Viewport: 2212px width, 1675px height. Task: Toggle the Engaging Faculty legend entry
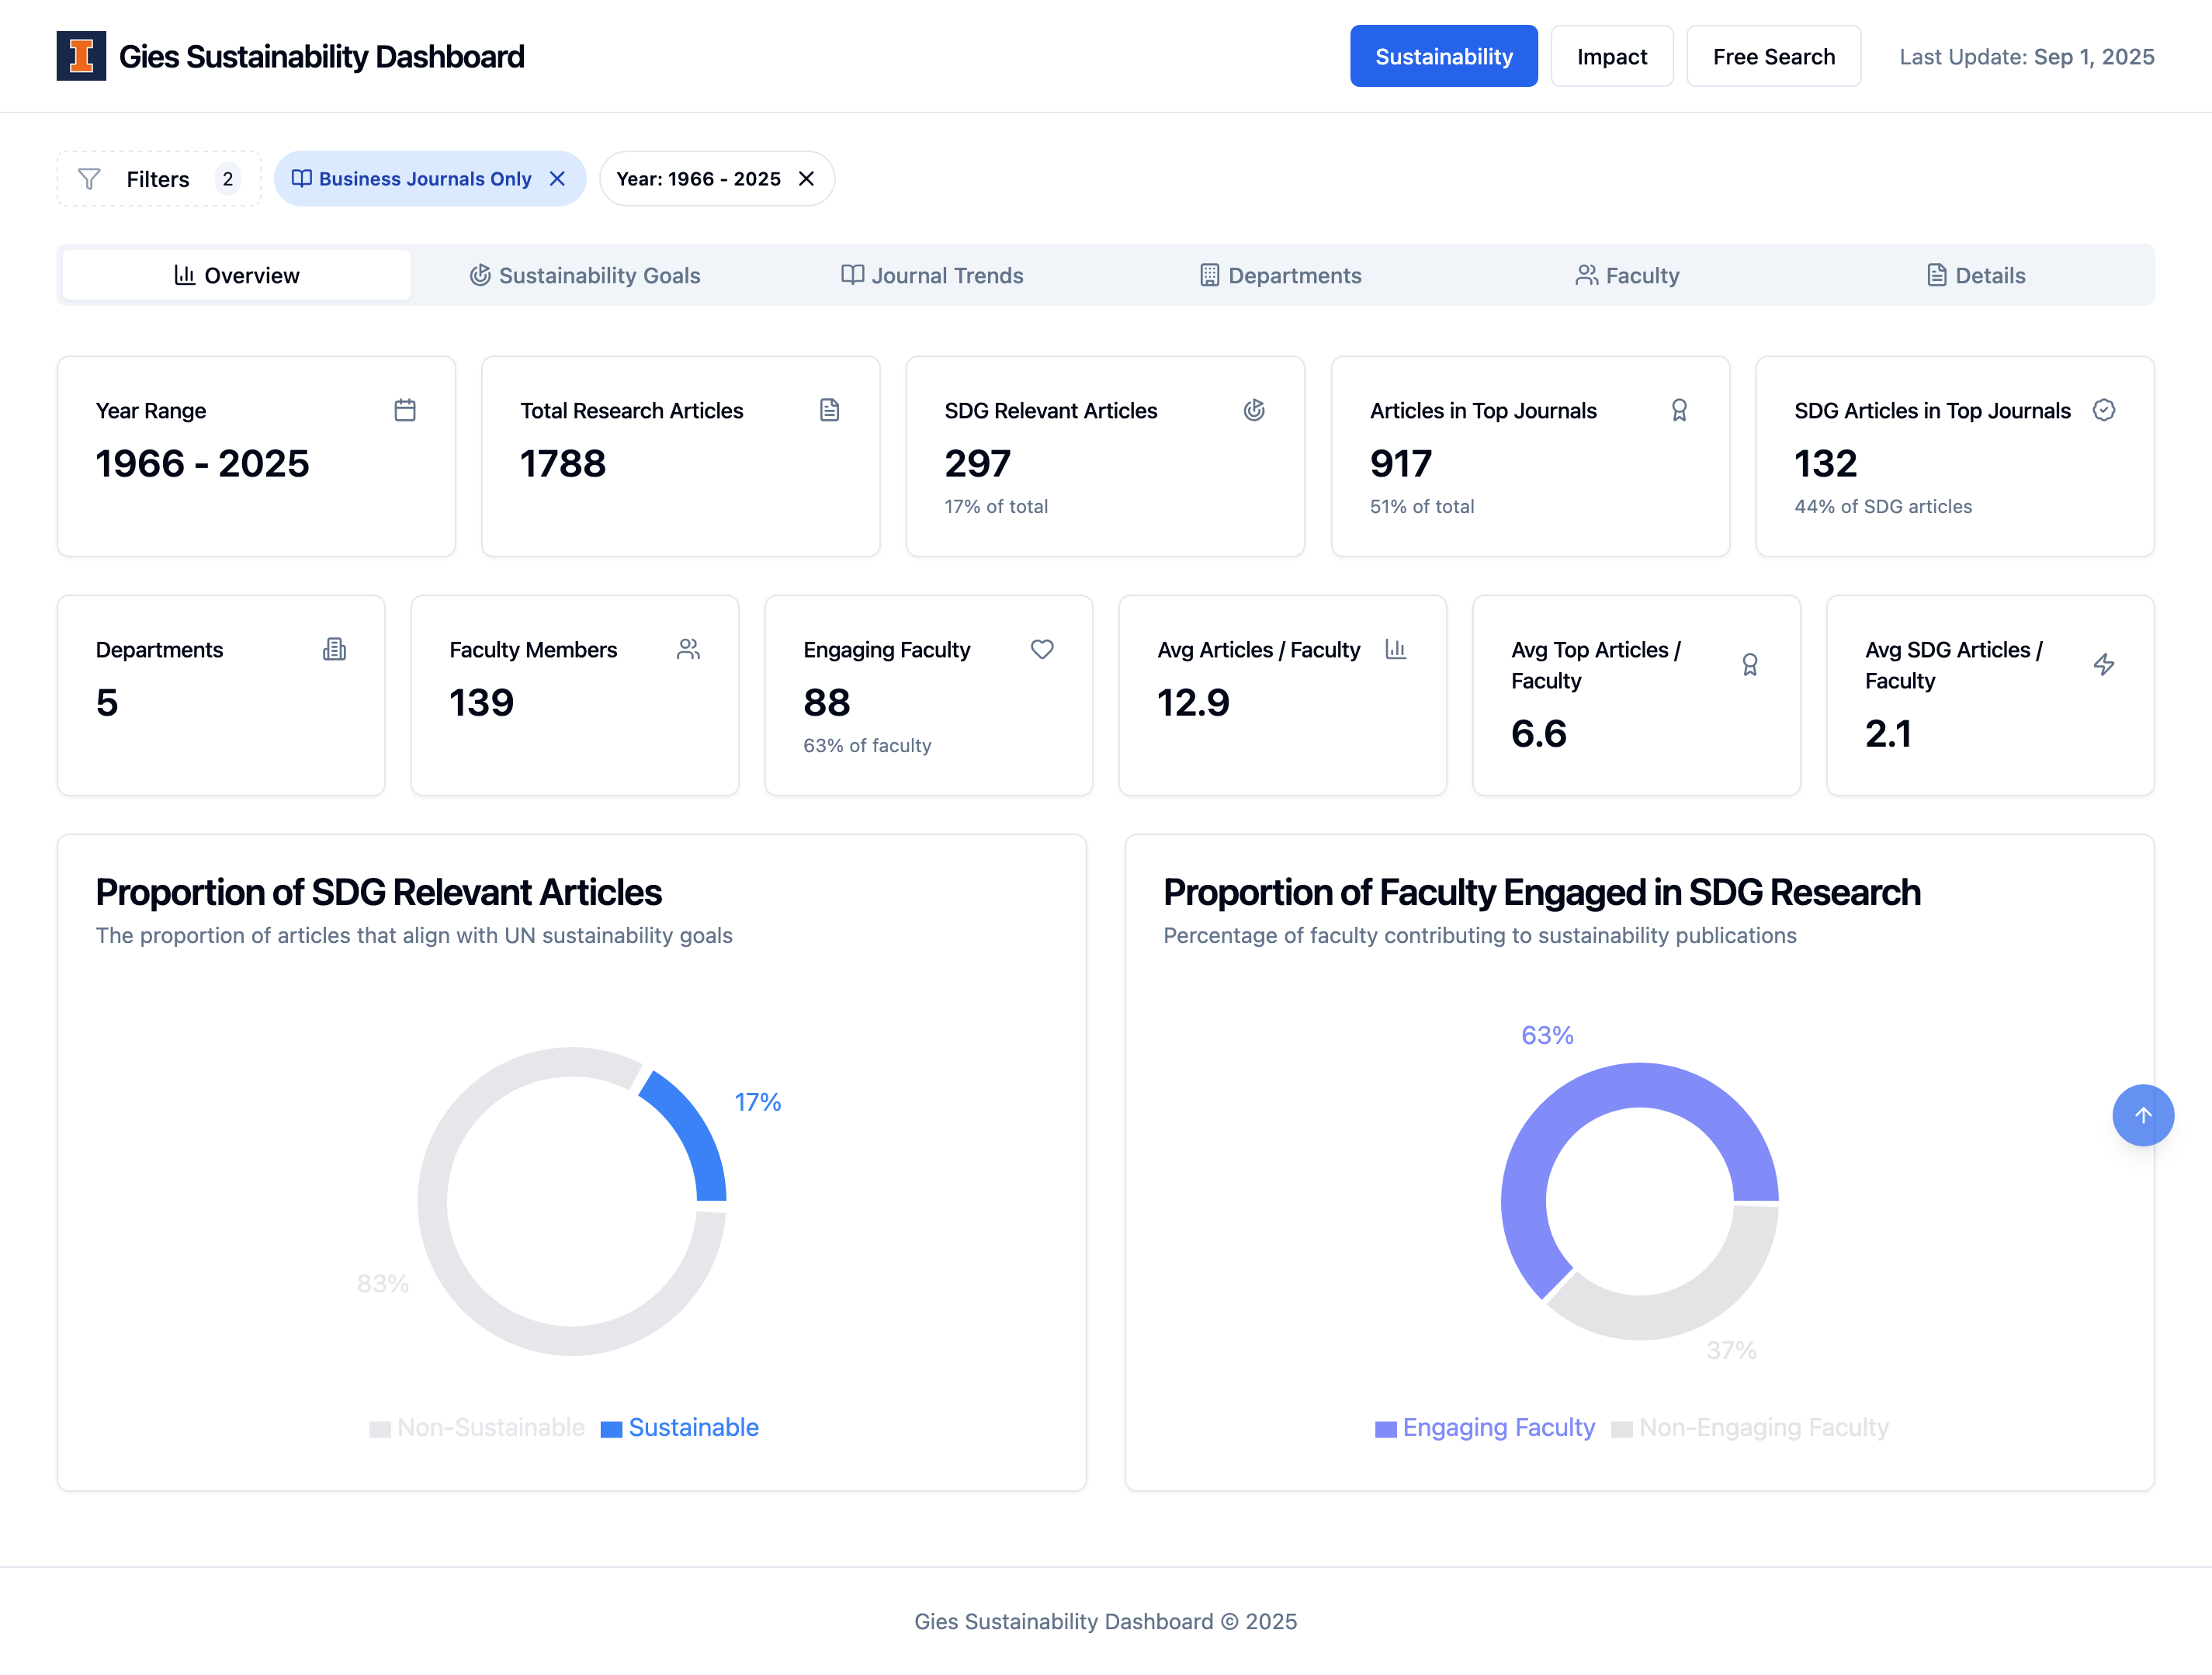tap(1484, 1427)
